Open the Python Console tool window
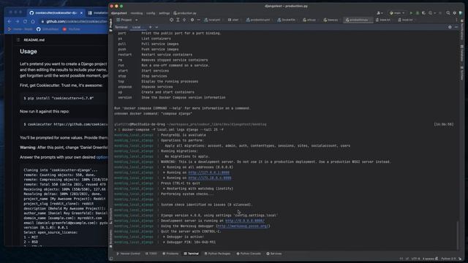This screenshot has height=263, width=468. (249, 254)
